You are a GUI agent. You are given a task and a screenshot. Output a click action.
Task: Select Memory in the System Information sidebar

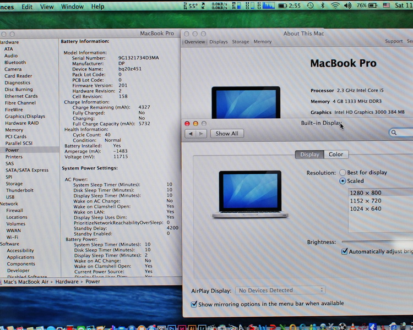pyautogui.click(x=14, y=130)
